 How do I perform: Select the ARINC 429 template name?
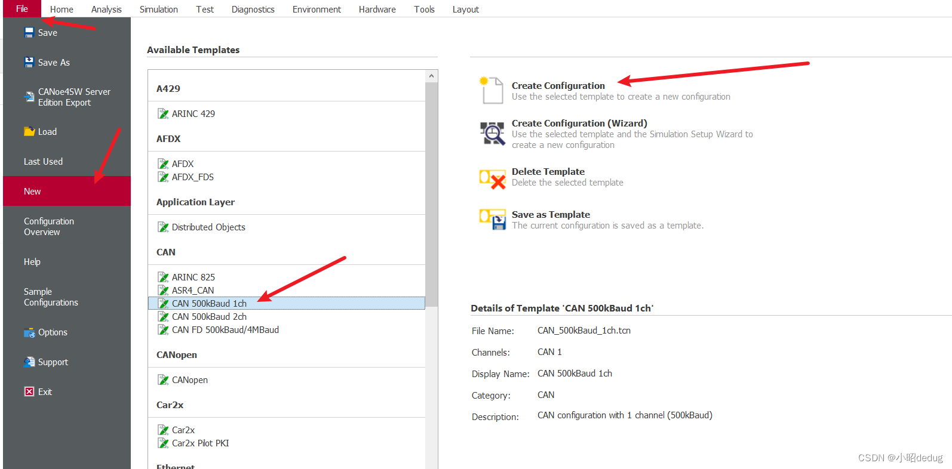[194, 113]
